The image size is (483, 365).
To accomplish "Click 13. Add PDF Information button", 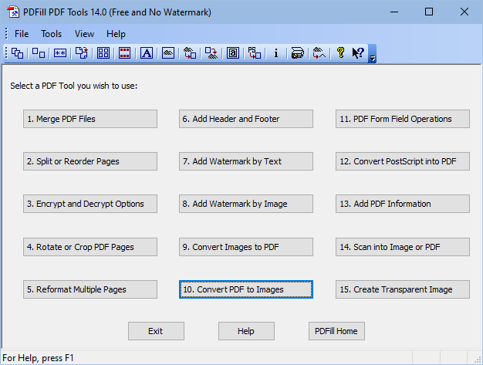I will [403, 204].
